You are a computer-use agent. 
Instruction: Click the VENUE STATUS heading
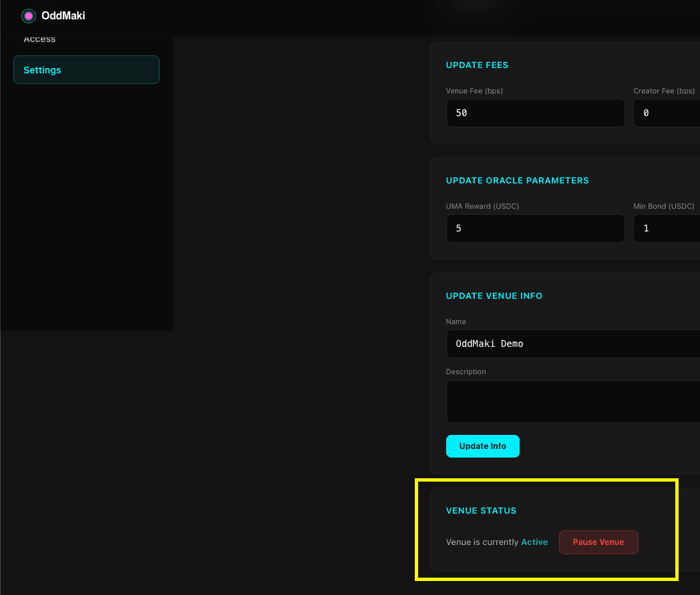point(481,511)
